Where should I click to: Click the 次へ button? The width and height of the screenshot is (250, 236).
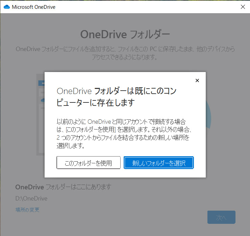click(x=221, y=217)
